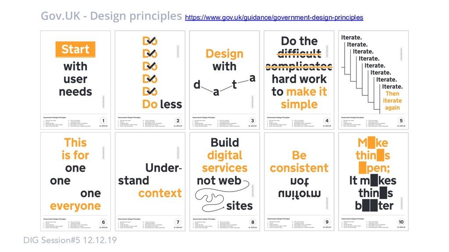
Task: Click the 'Make things open' poster
Action: pos(374,182)
